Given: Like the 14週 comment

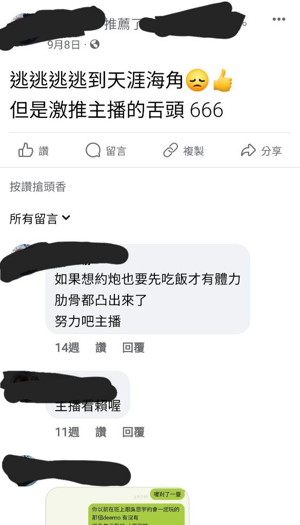Looking at the screenshot, I should [101, 348].
